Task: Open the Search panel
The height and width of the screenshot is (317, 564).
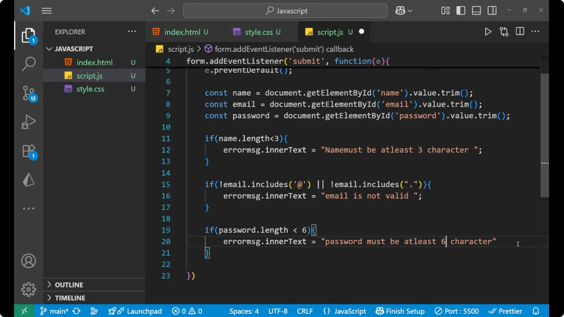Action: click(x=28, y=63)
